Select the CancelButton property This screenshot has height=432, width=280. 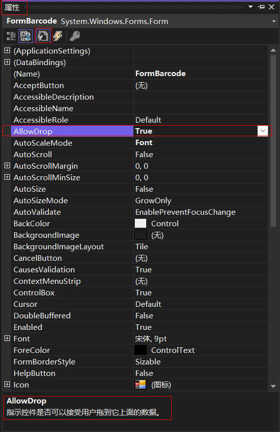click(37, 258)
